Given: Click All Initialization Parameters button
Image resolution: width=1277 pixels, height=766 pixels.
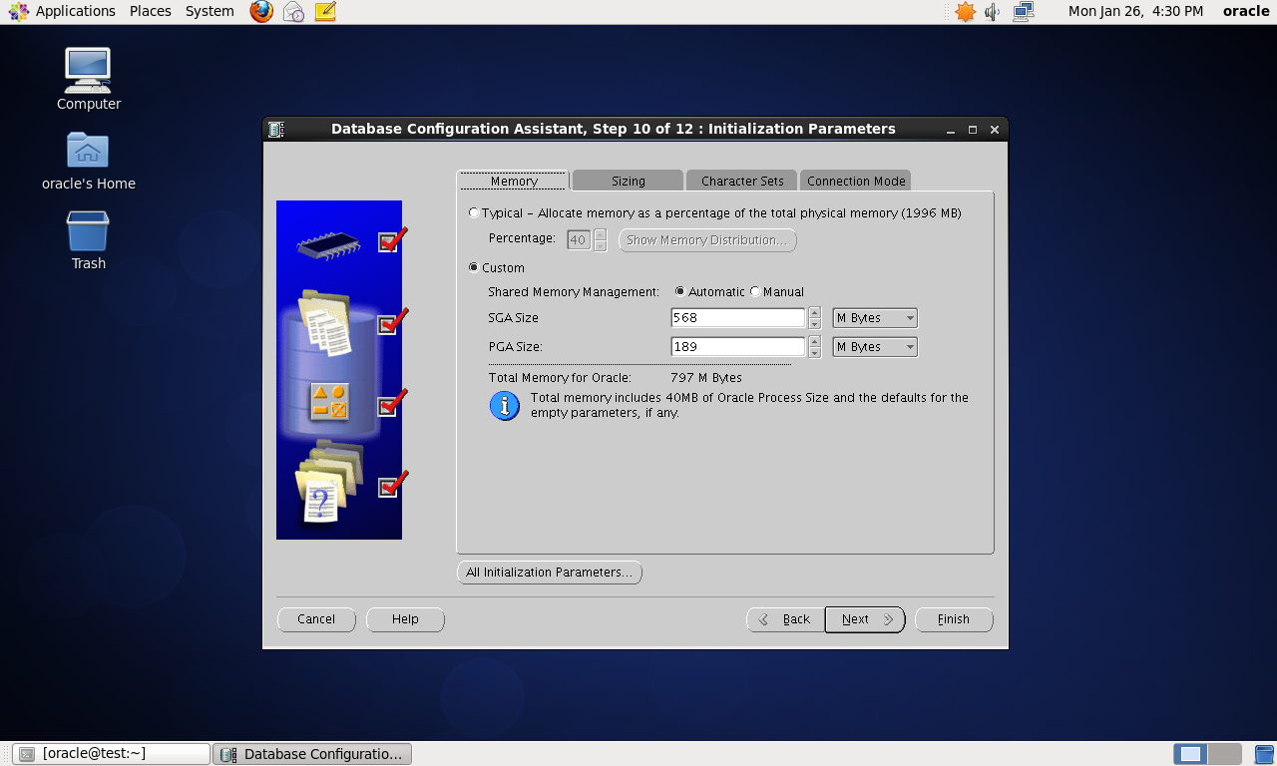Looking at the screenshot, I should [549, 573].
